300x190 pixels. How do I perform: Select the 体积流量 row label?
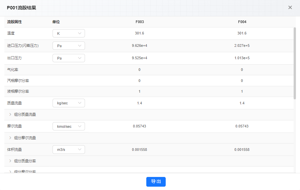click(x=14, y=150)
